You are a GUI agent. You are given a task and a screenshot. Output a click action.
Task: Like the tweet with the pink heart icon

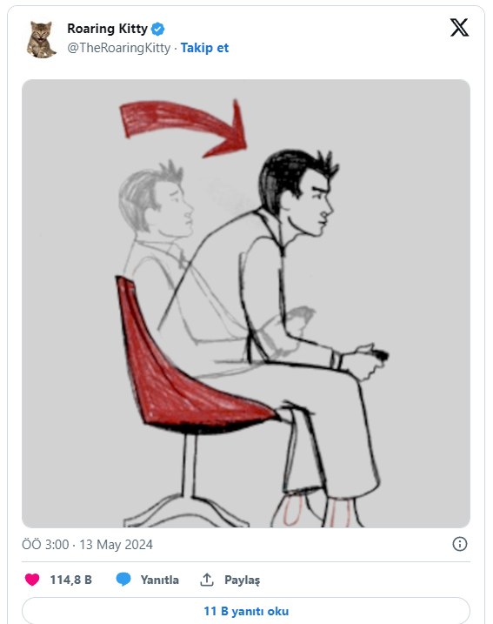pos(32,580)
